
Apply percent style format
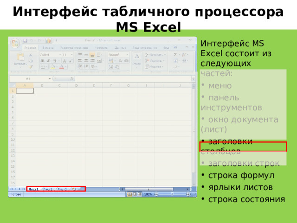coord(120,61)
